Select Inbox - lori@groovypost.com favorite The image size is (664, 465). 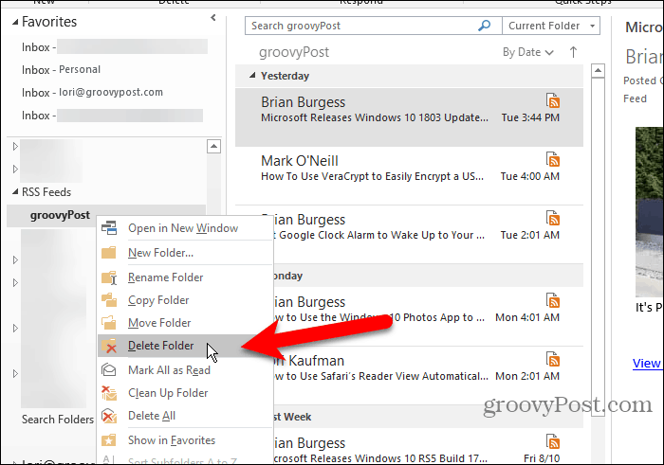click(x=92, y=92)
